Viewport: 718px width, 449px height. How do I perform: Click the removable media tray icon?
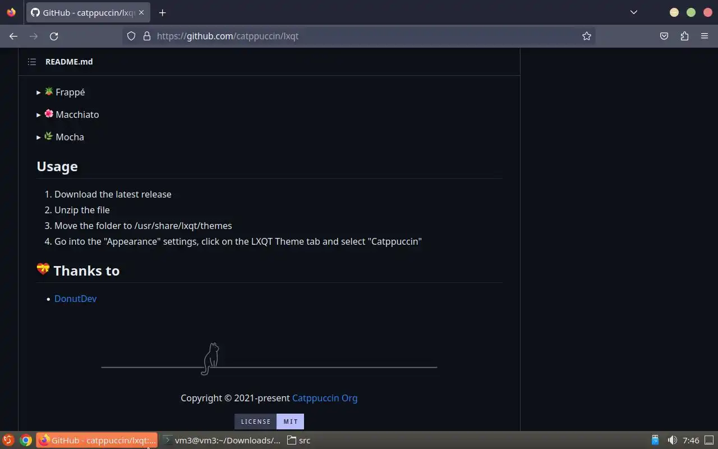coord(655,441)
